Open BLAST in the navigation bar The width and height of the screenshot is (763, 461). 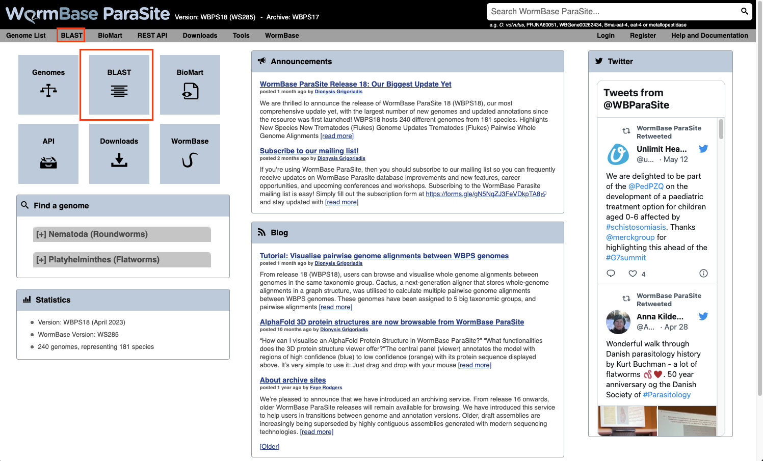click(71, 36)
